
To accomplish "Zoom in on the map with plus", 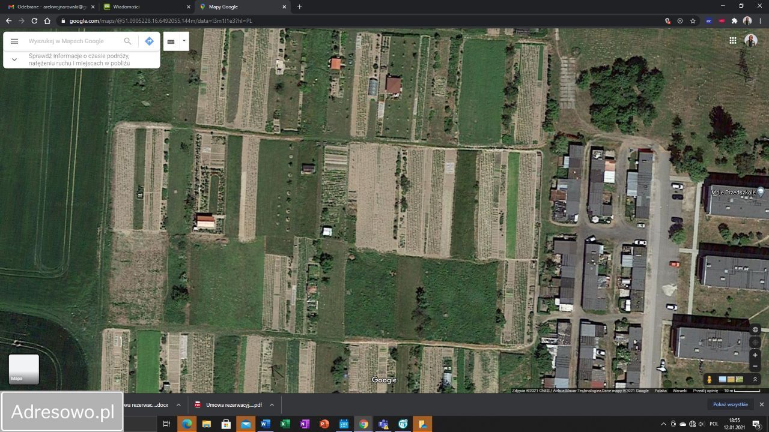I will coord(755,355).
